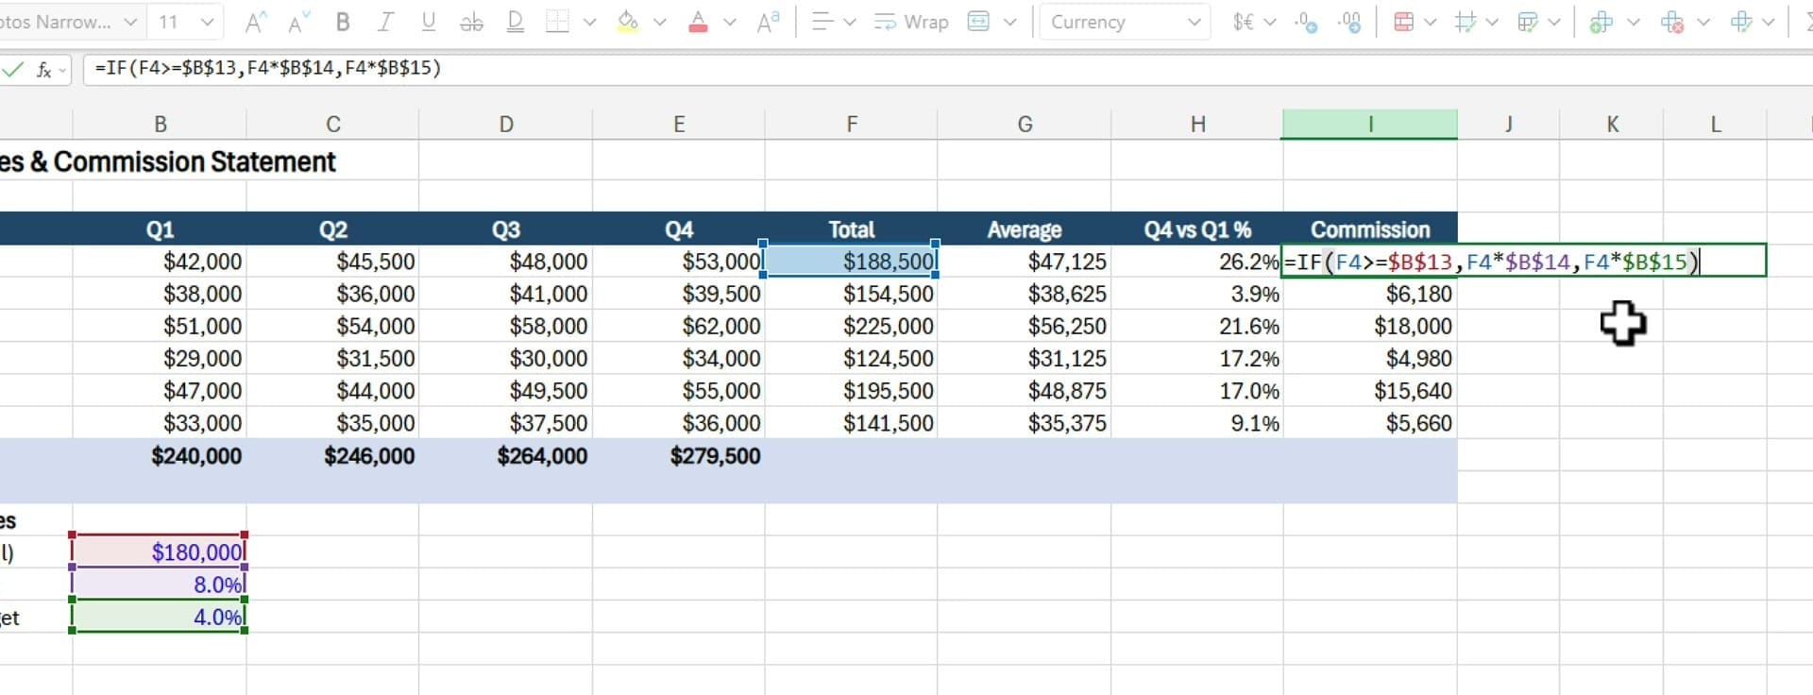
Task: Toggle bold formatting
Action: click(343, 22)
